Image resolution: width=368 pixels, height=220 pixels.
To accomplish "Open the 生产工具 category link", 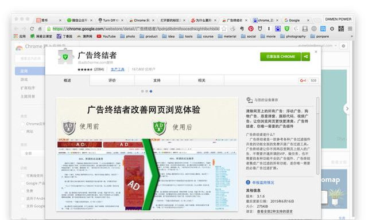I will 118,69.
